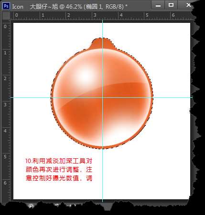Select the horizontal cyan guide left of ball
205x215 pixels.
(x=32, y=97)
